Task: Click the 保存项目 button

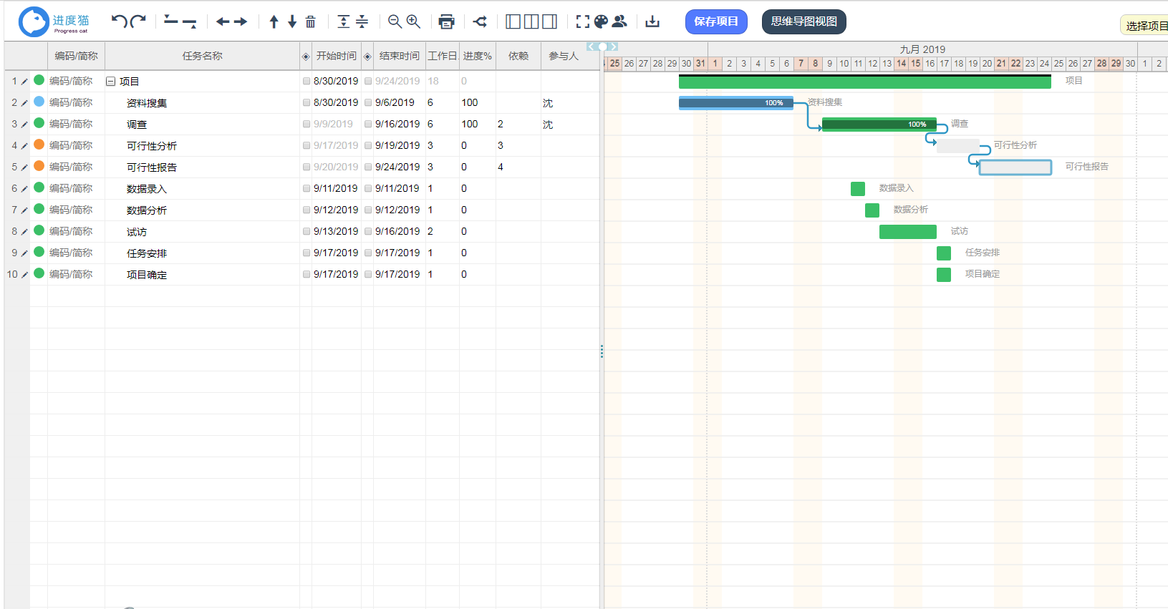Action: coord(716,21)
